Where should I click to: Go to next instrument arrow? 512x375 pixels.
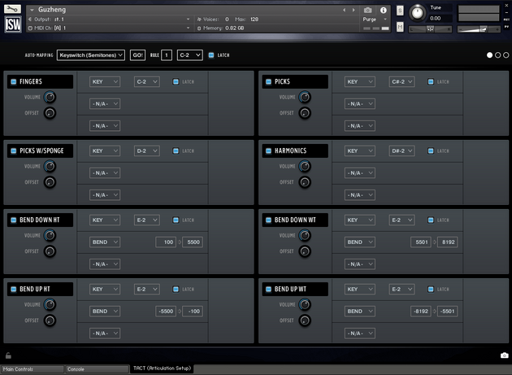tap(354, 10)
